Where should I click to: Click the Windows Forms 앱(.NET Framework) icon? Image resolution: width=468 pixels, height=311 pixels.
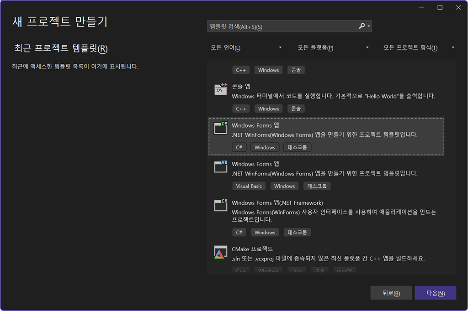pos(221,206)
